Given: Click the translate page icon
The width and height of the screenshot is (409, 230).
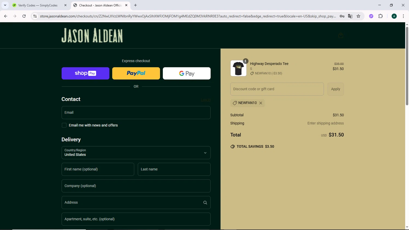Looking at the screenshot, I should [350, 16].
